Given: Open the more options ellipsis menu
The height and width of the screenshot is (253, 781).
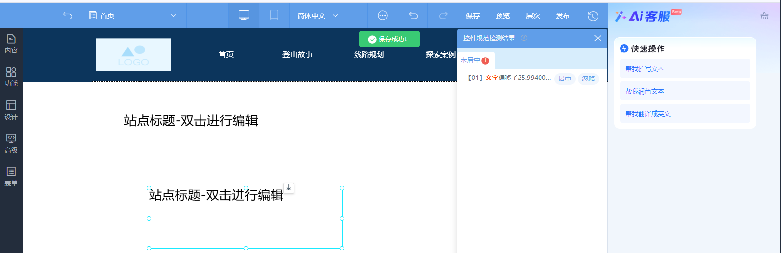Looking at the screenshot, I should click(383, 16).
